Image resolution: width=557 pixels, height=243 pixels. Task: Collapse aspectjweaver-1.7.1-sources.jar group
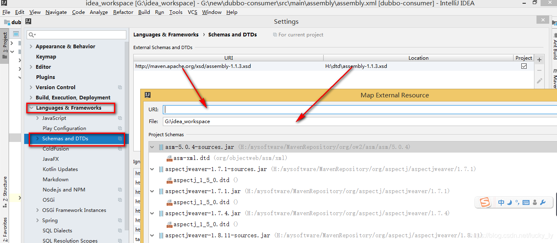(x=153, y=169)
